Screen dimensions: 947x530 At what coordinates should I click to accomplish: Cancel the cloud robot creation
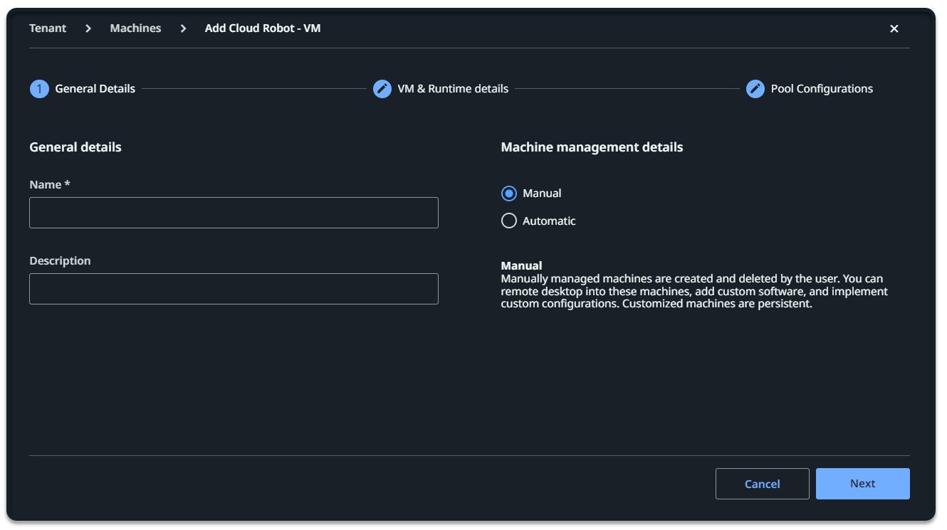(x=762, y=483)
